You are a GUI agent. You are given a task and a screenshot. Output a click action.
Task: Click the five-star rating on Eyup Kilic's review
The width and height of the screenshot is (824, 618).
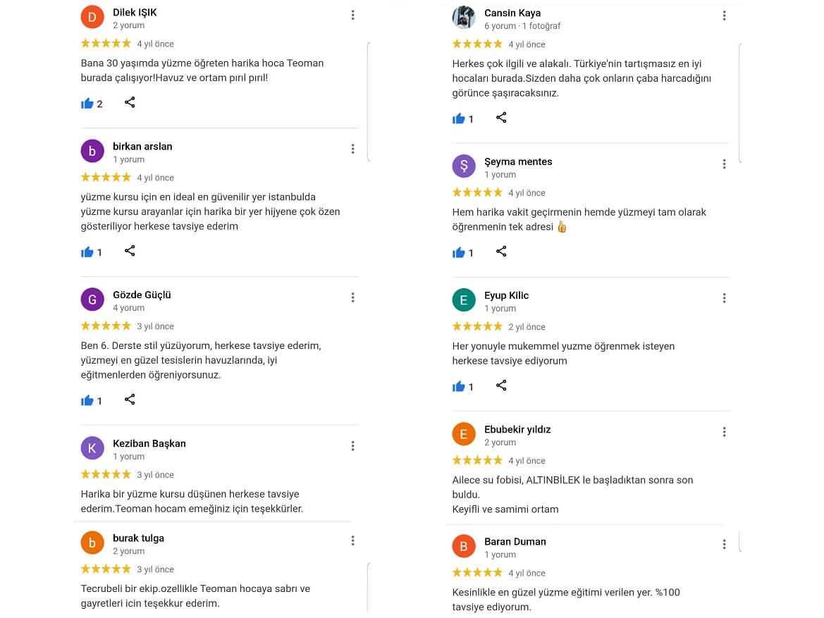[x=477, y=326]
